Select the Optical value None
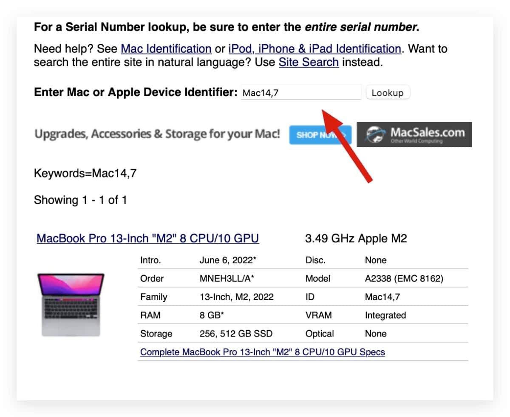Viewport: 510px width, 417px height. (376, 334)
